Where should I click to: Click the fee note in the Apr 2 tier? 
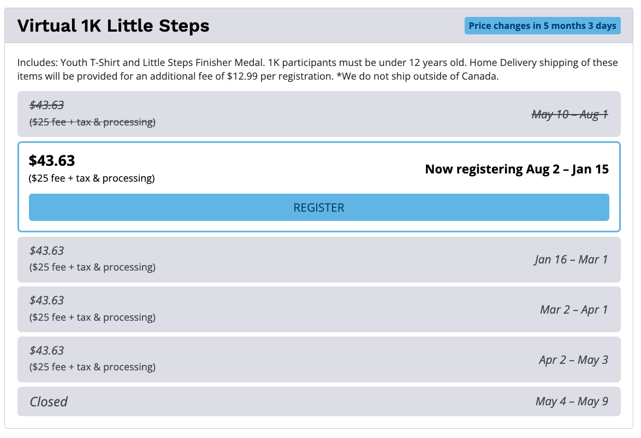[92, 367]
